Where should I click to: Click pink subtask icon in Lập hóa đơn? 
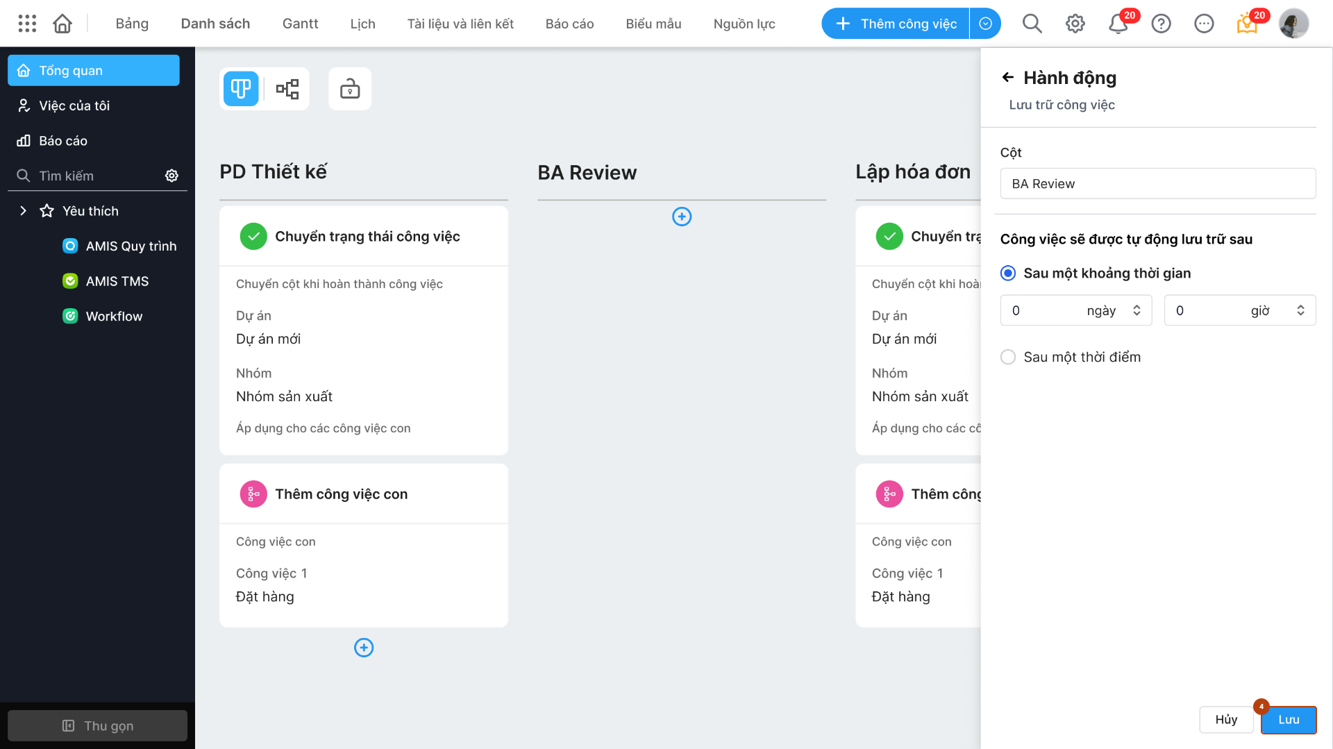889,494
